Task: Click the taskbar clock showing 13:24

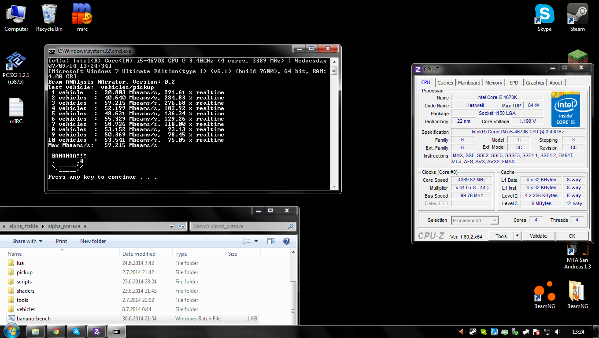Action: point(578,332)
